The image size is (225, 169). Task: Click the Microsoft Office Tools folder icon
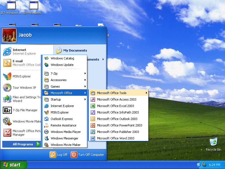(x=93, y=93)
